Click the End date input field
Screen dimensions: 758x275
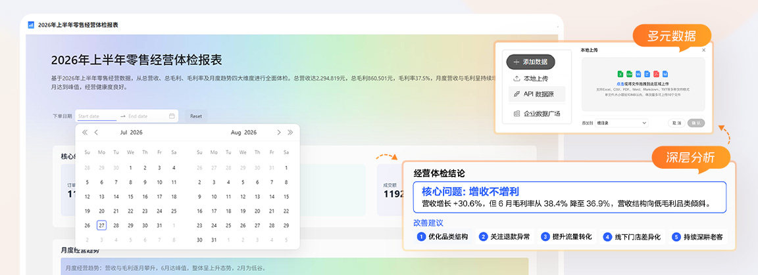pyautogui.click(x=147, y=116)
